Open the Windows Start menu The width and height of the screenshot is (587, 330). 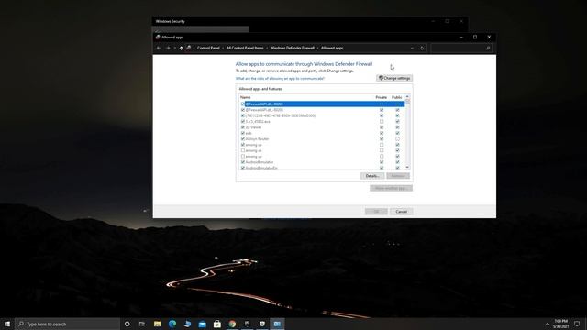[x=7, y=324]
